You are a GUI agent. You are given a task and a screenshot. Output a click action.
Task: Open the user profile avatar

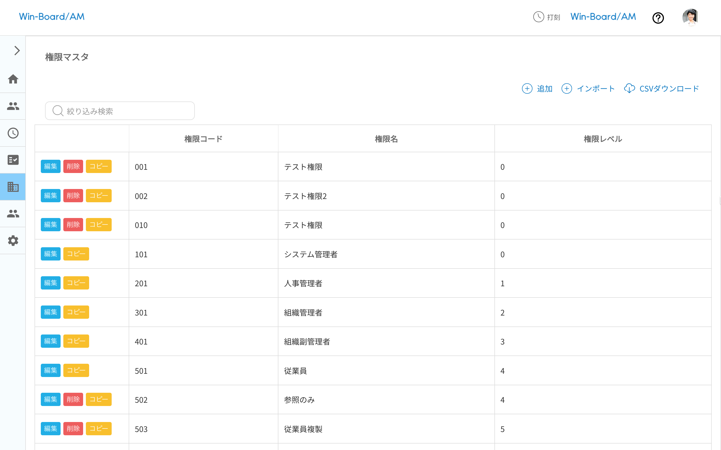(690, 17)
